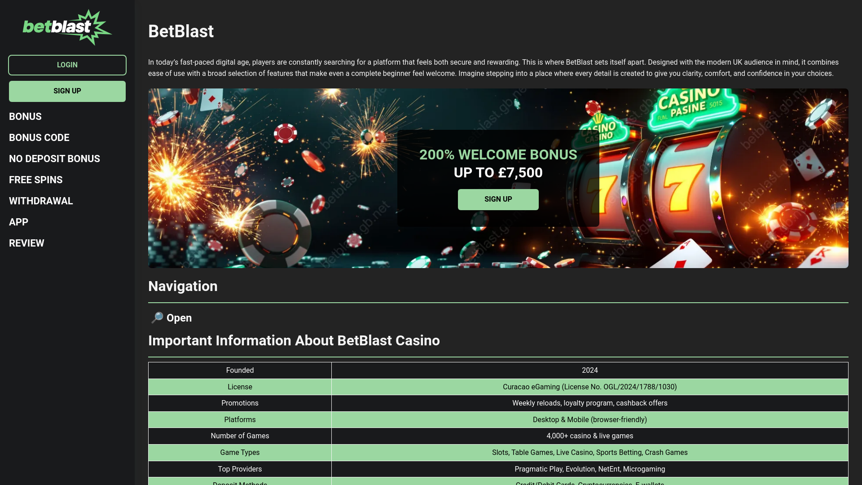
Task: Open the LOGIN button in sidebar
Action: (x=67, y=65)
